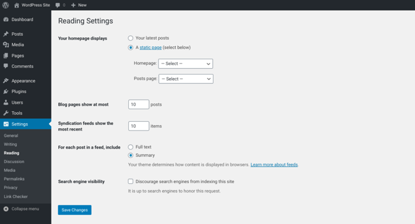Click WordPress Site name in admin bar
The image size is (415, 224).
(36, 5)
